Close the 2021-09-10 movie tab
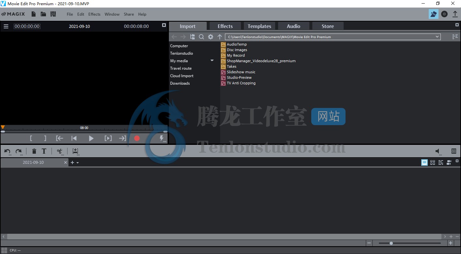 tap(66, 162)
